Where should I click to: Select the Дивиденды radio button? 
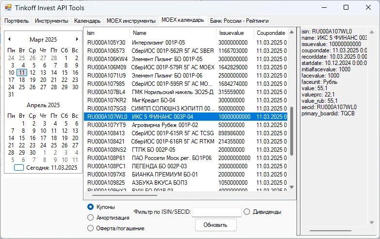(247, 212)
